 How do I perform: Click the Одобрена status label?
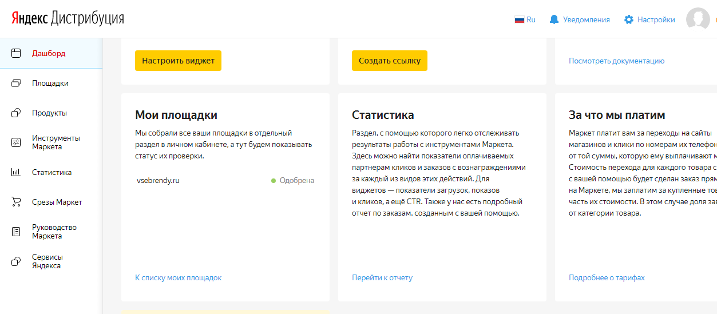[296, 180]
